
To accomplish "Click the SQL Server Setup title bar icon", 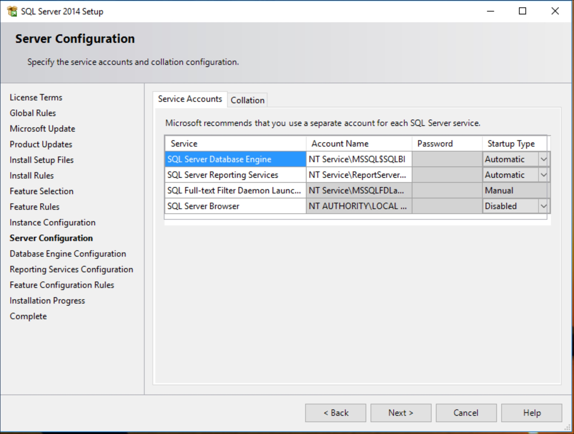I will click(x=12, y=11).
